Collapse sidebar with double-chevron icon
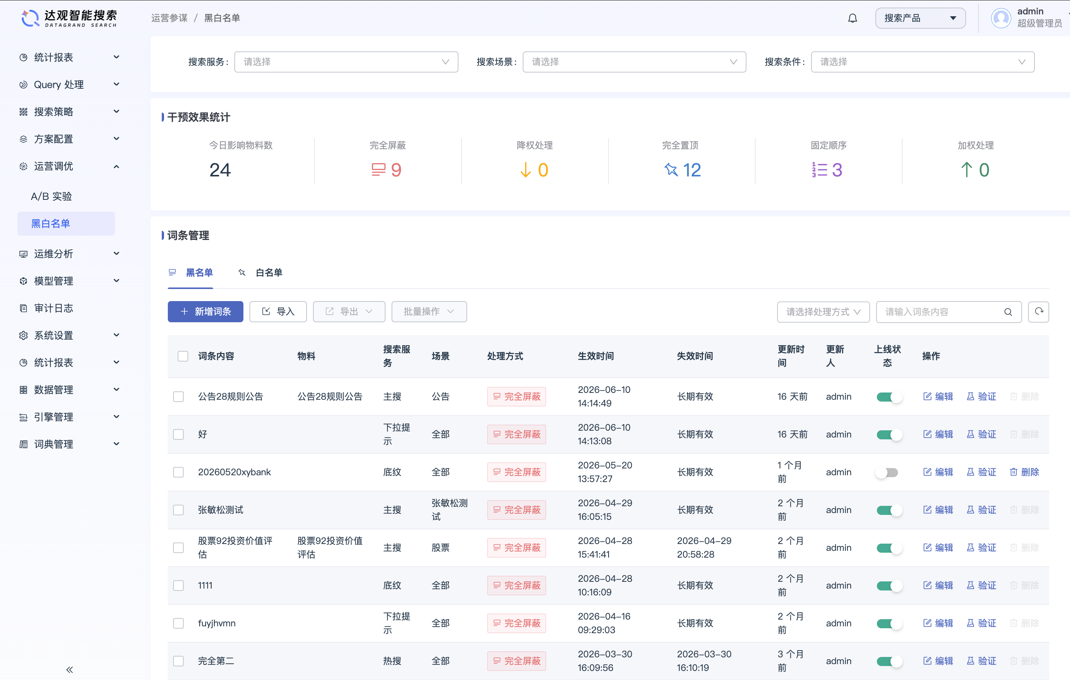1070x680 pixels. [69, 669]
